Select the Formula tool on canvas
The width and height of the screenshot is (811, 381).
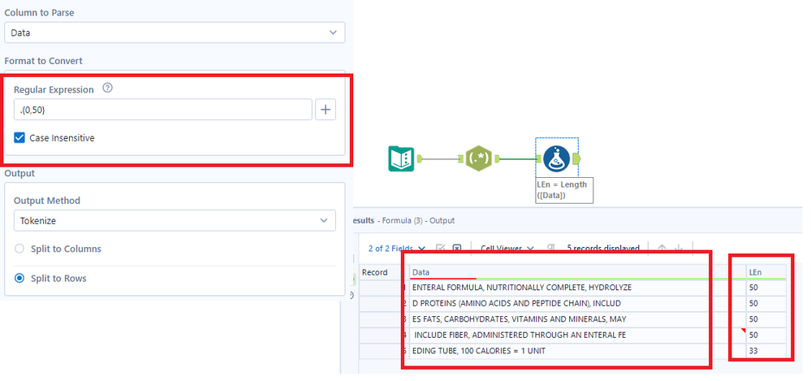click(557, 158)
